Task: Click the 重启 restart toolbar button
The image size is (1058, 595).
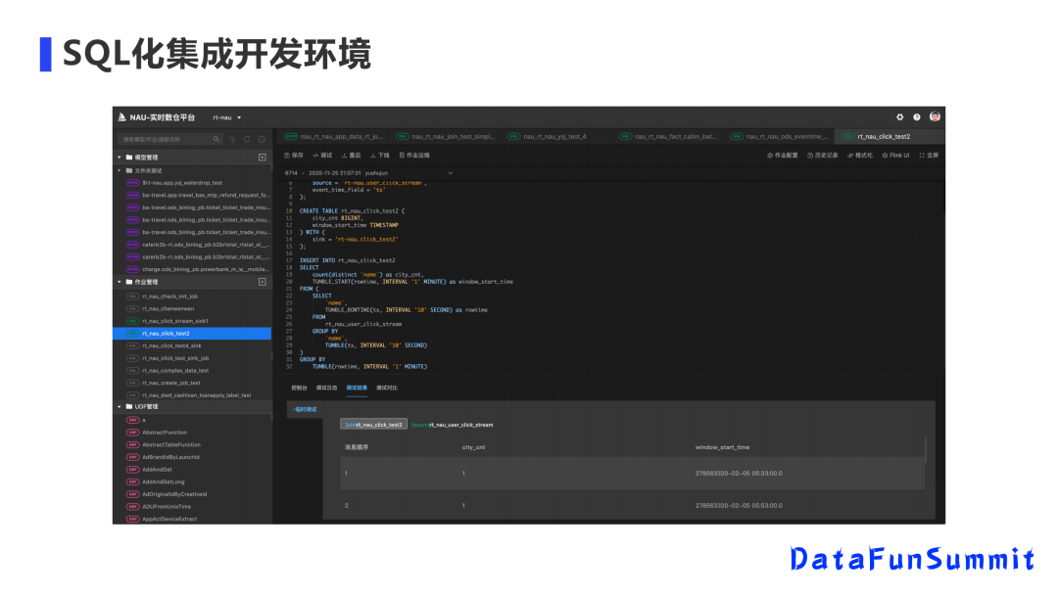Action: (x=351, y=155)
